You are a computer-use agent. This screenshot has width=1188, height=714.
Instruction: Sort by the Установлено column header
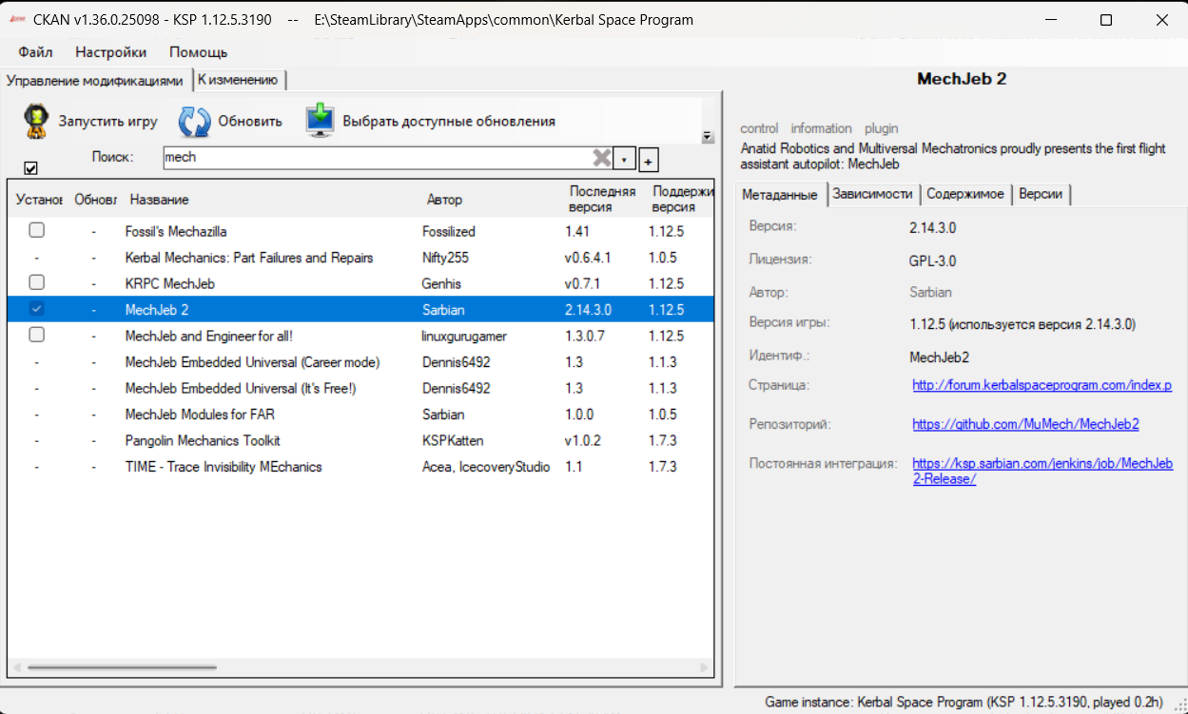(39, 200)
